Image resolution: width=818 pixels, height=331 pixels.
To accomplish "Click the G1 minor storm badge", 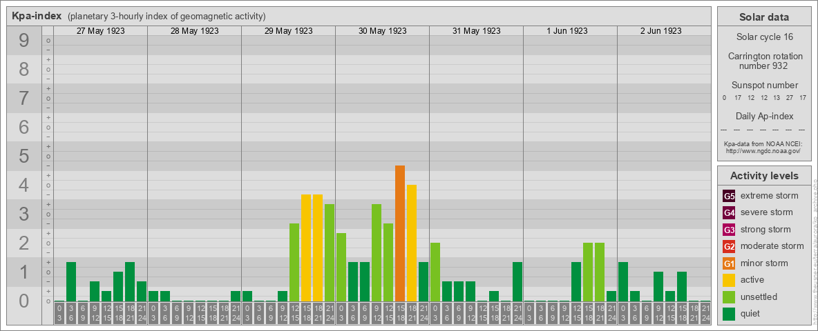I will pos(729,263).
